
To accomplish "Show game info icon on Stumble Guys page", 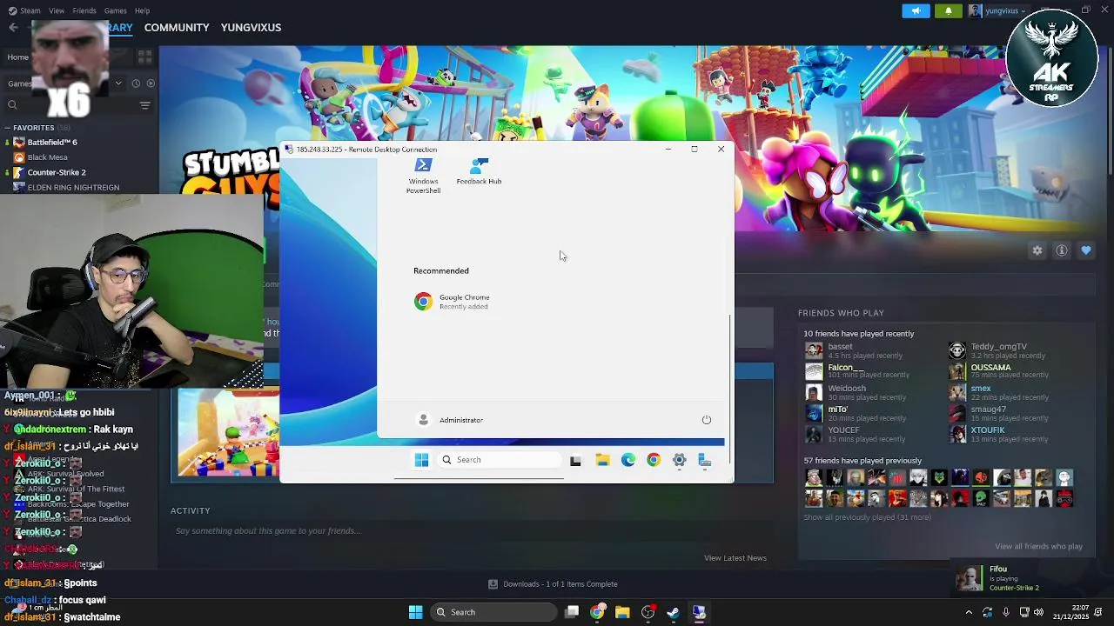I will tap(1062, 250).
